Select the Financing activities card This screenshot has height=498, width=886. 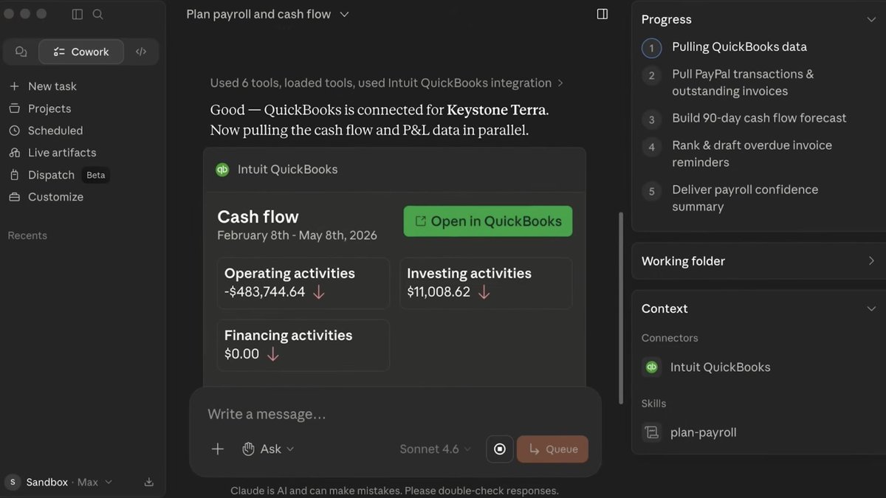(x=303, y=345)
